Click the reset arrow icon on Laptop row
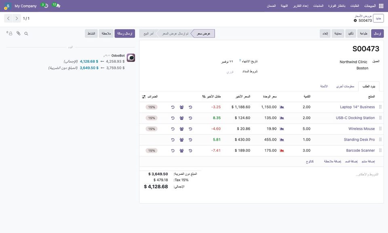Viewport: 388px width, 233px height. click(x=173, y=107)
